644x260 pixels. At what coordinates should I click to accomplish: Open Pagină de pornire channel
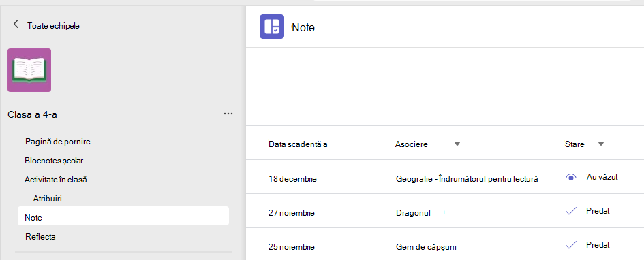coord(57,142)
